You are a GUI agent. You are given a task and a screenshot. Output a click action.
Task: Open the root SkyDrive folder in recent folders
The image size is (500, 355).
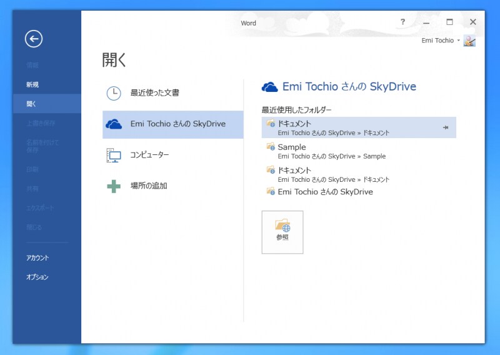(325, 192)
